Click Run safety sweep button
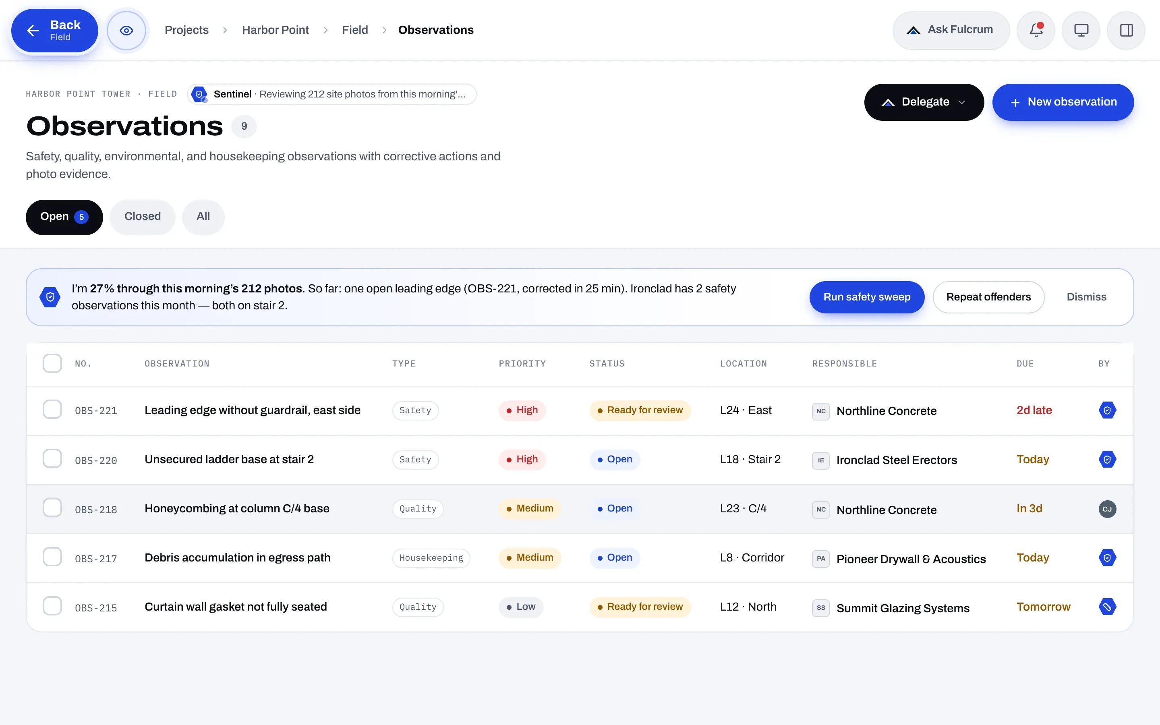The width and height of the screenshot is (1160, 725). click(867, 297)
